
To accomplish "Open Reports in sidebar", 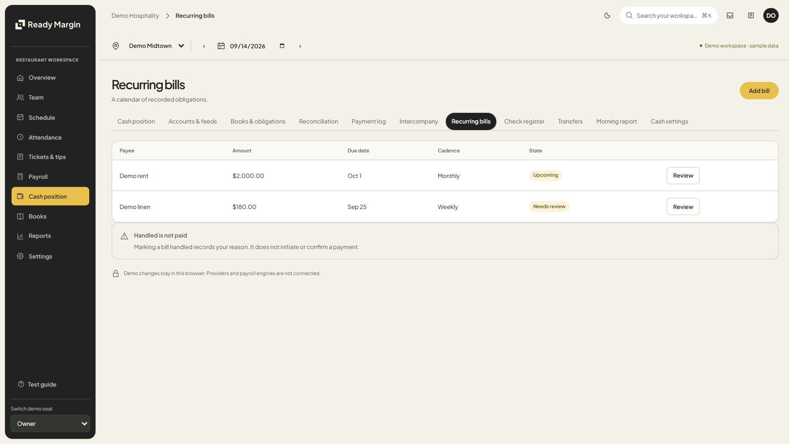I will 50,236.
